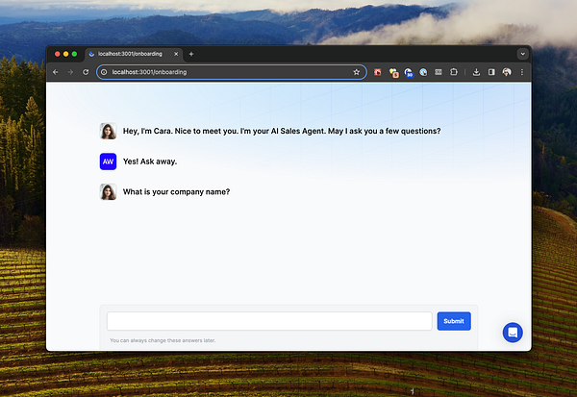Reload the onboarding page

86,72
